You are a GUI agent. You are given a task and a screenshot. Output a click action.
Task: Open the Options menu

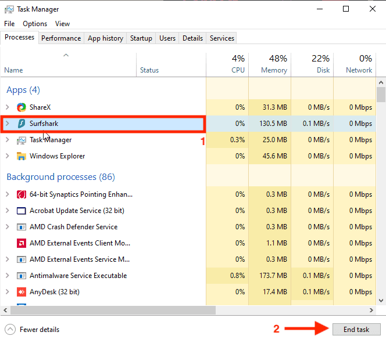(35, 24)
